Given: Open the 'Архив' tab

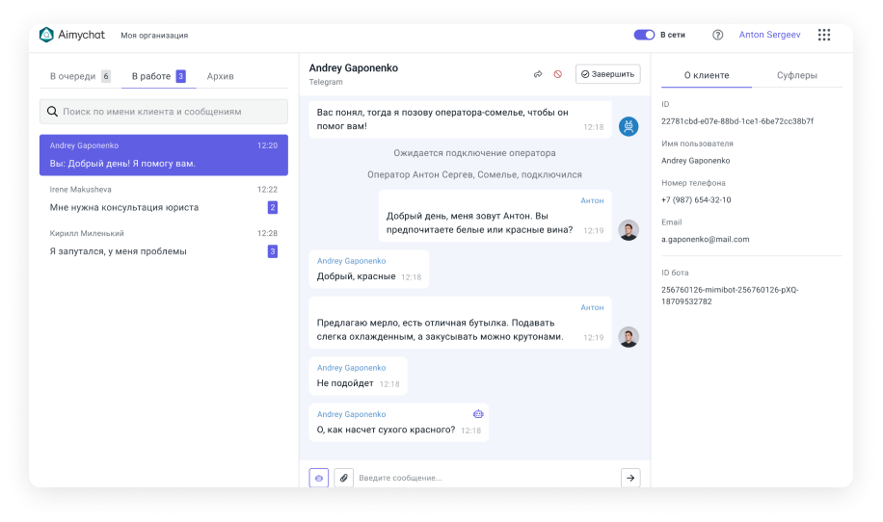Looking at the screenshot, I should 220,76.
